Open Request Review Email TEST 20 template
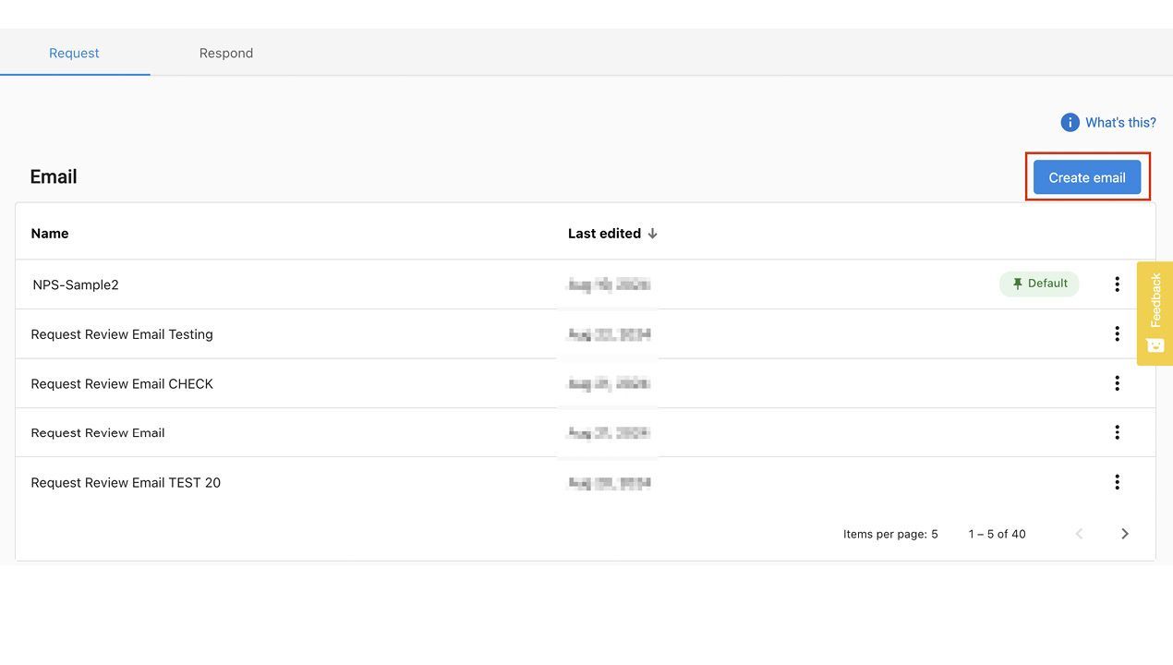The height and width of the screenshot is (665, 1173). point(126,482)
